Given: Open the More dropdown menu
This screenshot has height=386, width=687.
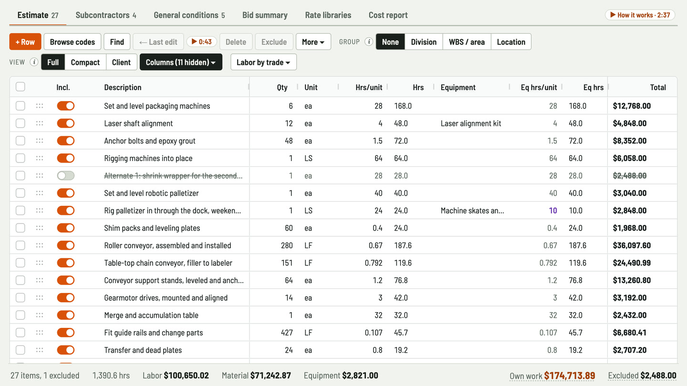Looking at the screenshot, I should (x=313, y=42).
